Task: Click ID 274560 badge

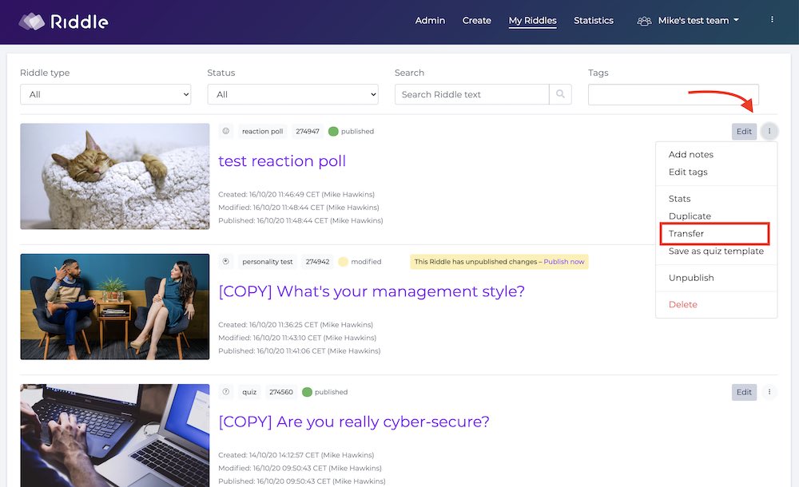Action: pyautogui.click(x=281, y=392)
